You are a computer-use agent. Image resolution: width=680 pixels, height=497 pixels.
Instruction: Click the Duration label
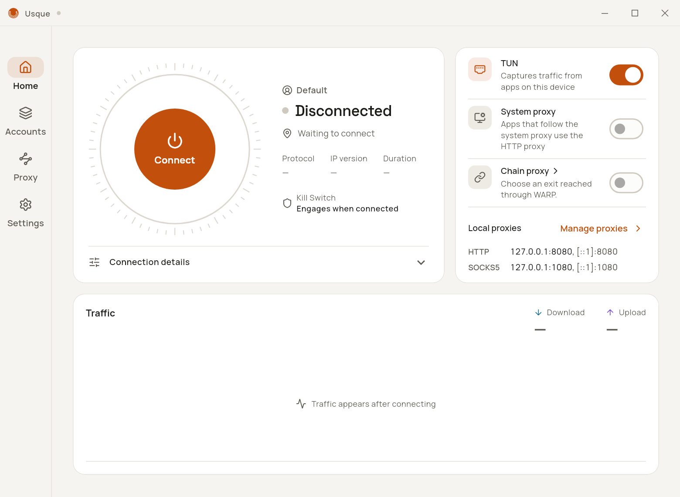[400, 159]
